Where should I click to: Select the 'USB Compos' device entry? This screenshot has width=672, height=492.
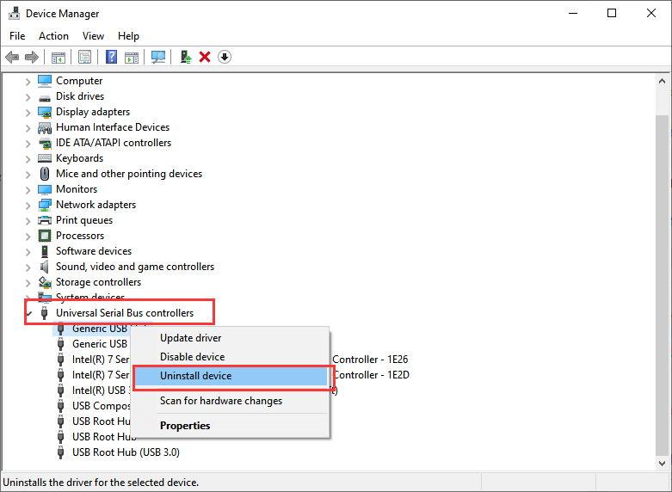102,406
